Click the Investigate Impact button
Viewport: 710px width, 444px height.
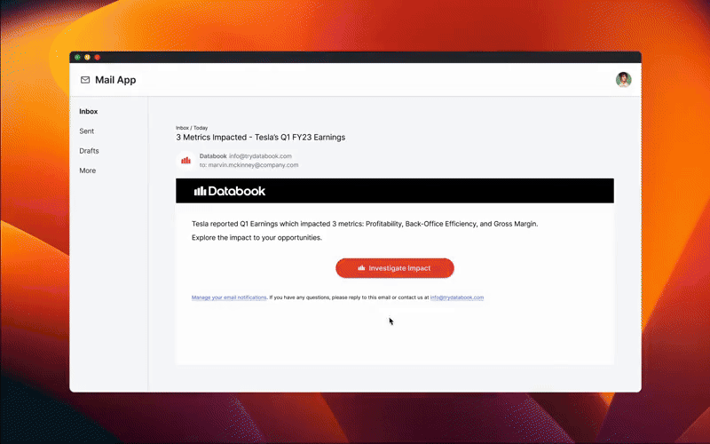[395, 268]
